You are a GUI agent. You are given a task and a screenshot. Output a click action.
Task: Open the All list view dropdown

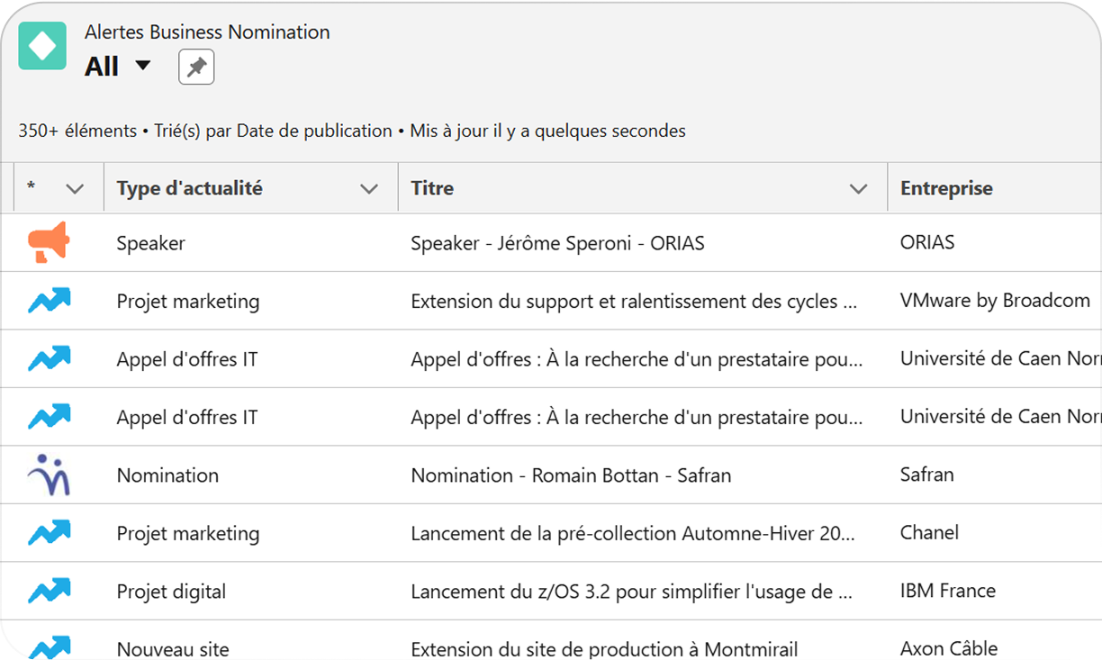142,66
